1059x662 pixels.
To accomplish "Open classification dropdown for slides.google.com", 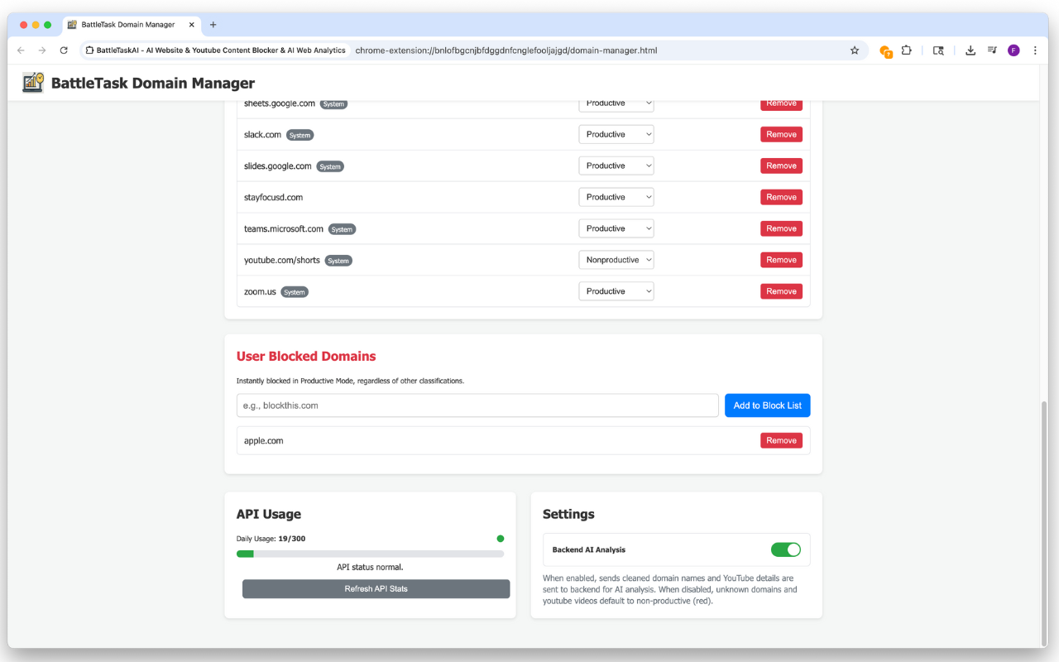I will [x=616, y=165].
